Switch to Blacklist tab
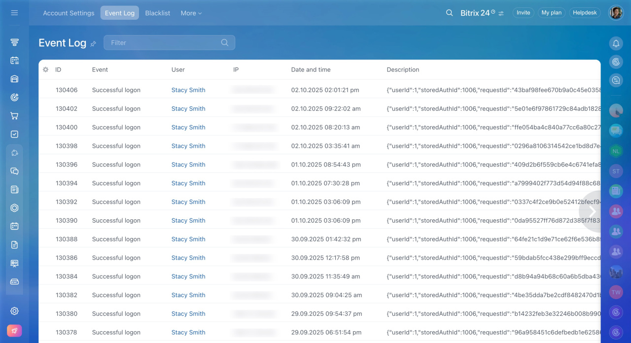 158,13
